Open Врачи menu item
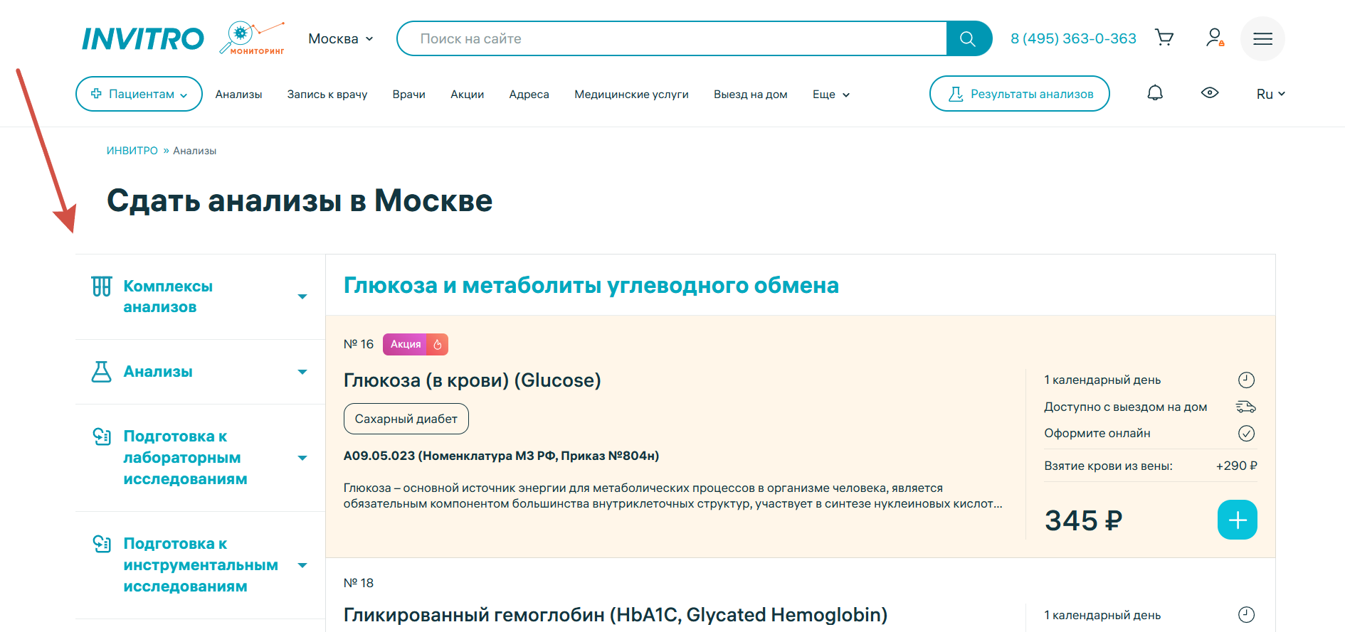 [408, 95]
